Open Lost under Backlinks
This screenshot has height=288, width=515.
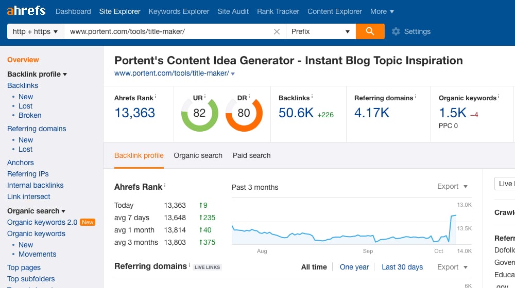point(25,106)
